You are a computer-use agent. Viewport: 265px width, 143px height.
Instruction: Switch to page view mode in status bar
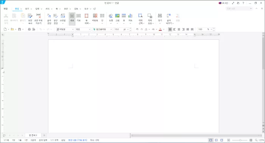point(210,140)
